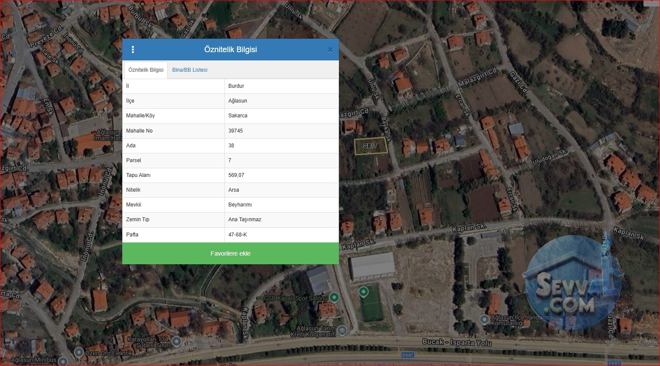The image size is (660, 366).
Task: Click the Mevkii value Beyharımı
Action: [x=240, y=205]
